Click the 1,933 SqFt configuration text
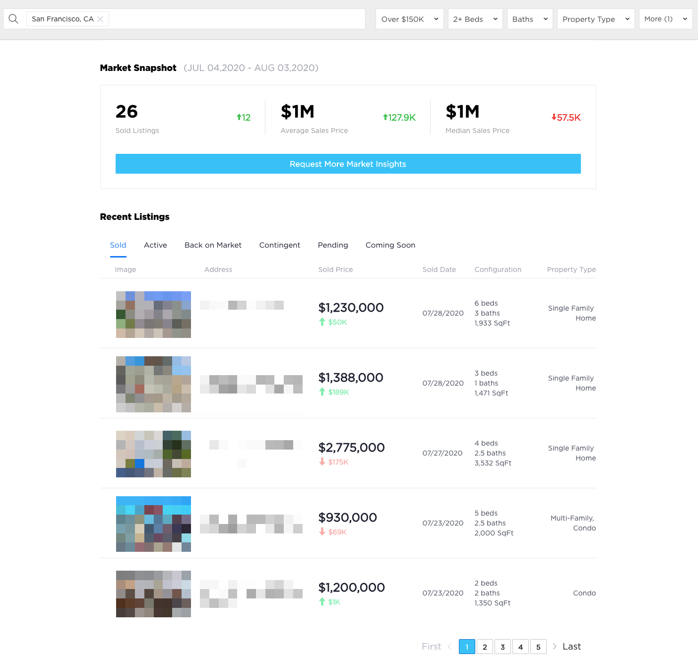 pos(492,323)
